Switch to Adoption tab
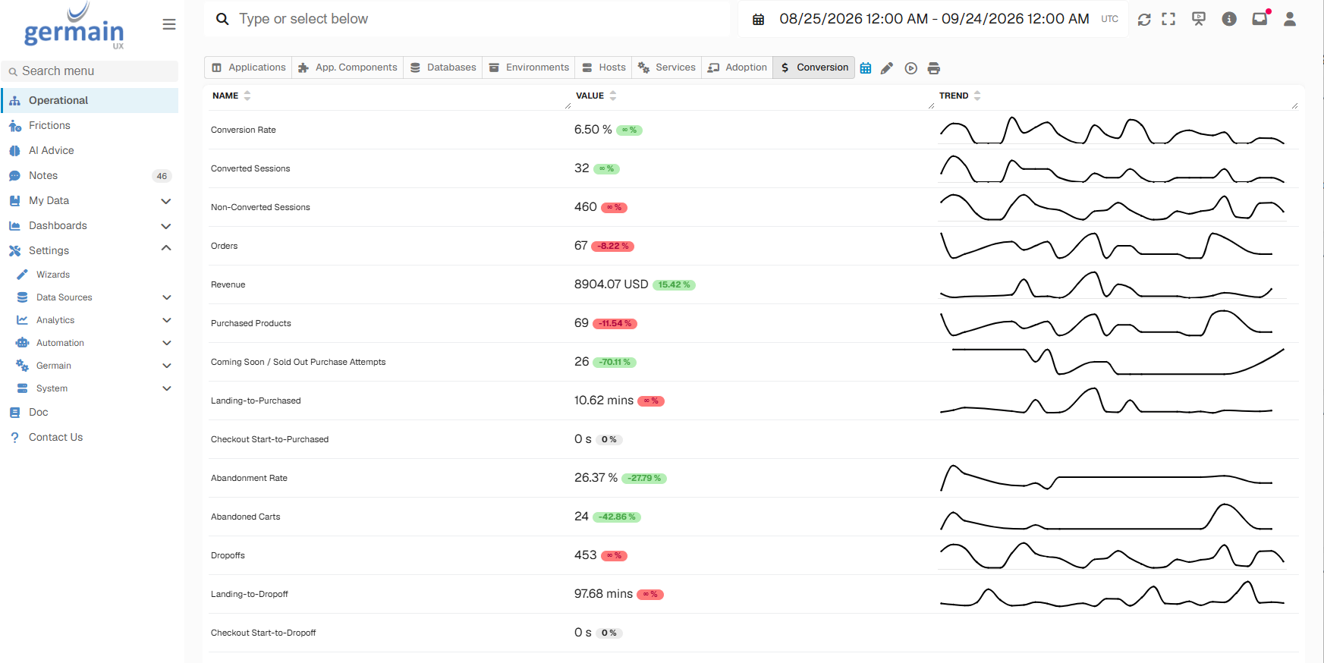The image size is (1324, 663). point(737,68)
